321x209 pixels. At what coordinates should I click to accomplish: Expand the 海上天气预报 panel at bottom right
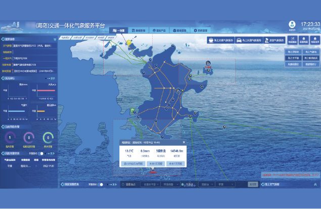(315, 184)
